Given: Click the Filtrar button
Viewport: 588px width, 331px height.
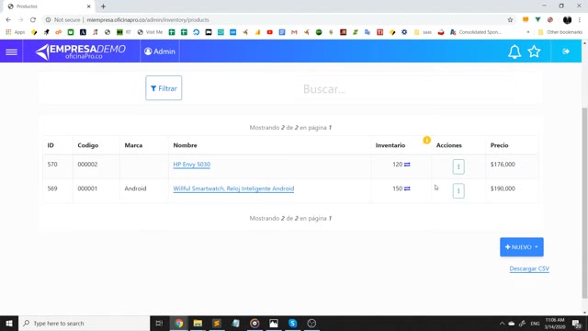Looking at the screenshot, I should [x=164, y=88].
